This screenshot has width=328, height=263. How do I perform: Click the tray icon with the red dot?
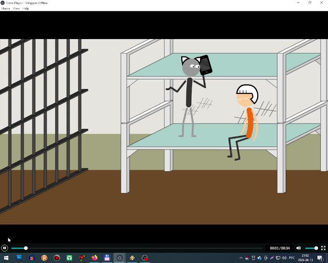click(x=247, y=258)
